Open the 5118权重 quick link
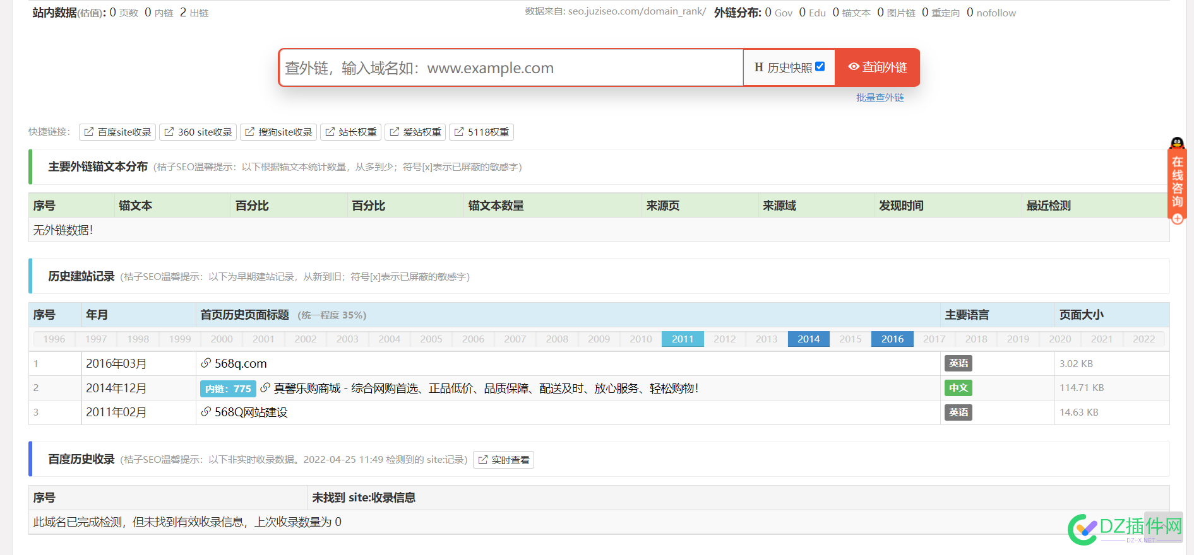1194x555 pixels. (x=481, y=132)
